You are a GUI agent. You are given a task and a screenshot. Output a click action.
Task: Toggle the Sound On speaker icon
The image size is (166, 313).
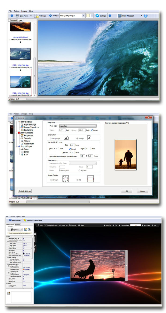pos(60,225)
